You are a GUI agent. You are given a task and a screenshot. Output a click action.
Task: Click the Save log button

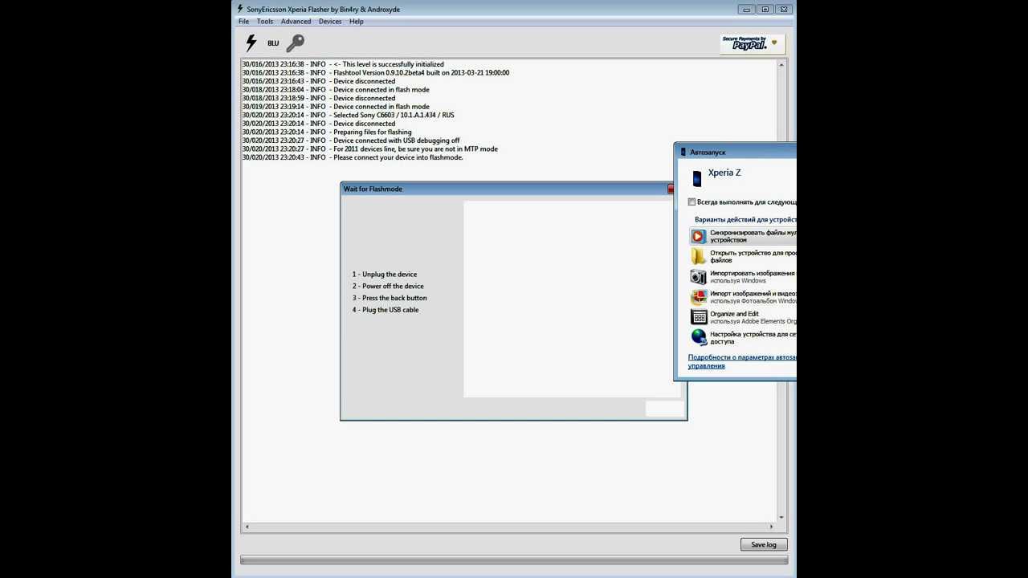click(763, 544)
